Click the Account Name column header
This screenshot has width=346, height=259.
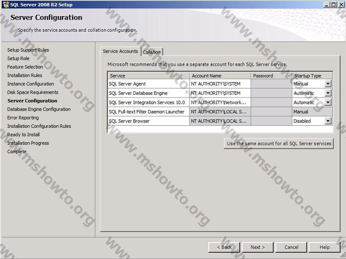220,75
